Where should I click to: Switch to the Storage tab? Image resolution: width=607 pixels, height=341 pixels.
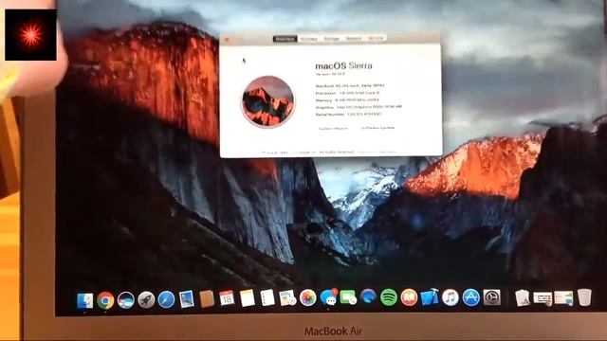pyautogui.click(x=331, y=39)
